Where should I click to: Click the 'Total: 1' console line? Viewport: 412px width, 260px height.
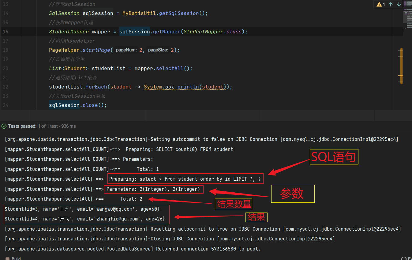(x=82, y=169)
